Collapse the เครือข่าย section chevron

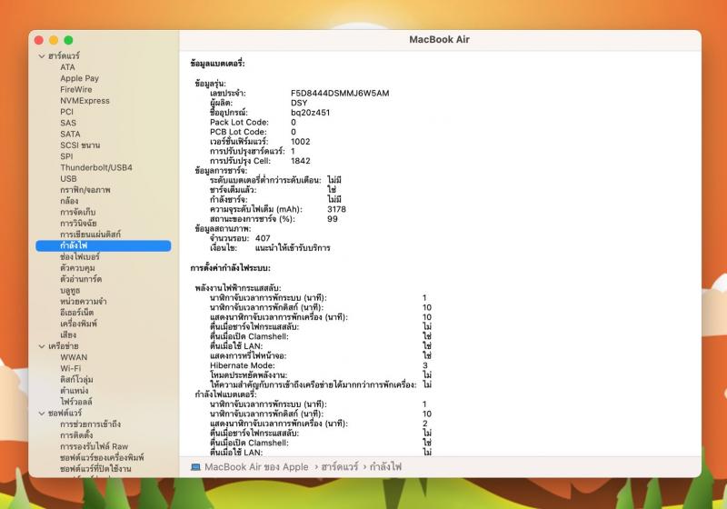[42, 346]
